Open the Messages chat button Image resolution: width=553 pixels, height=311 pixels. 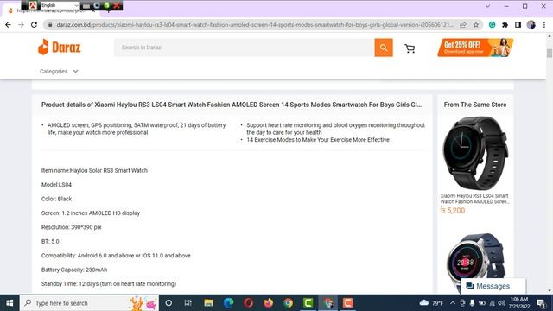pyautogui.click(x=493, y=286)
